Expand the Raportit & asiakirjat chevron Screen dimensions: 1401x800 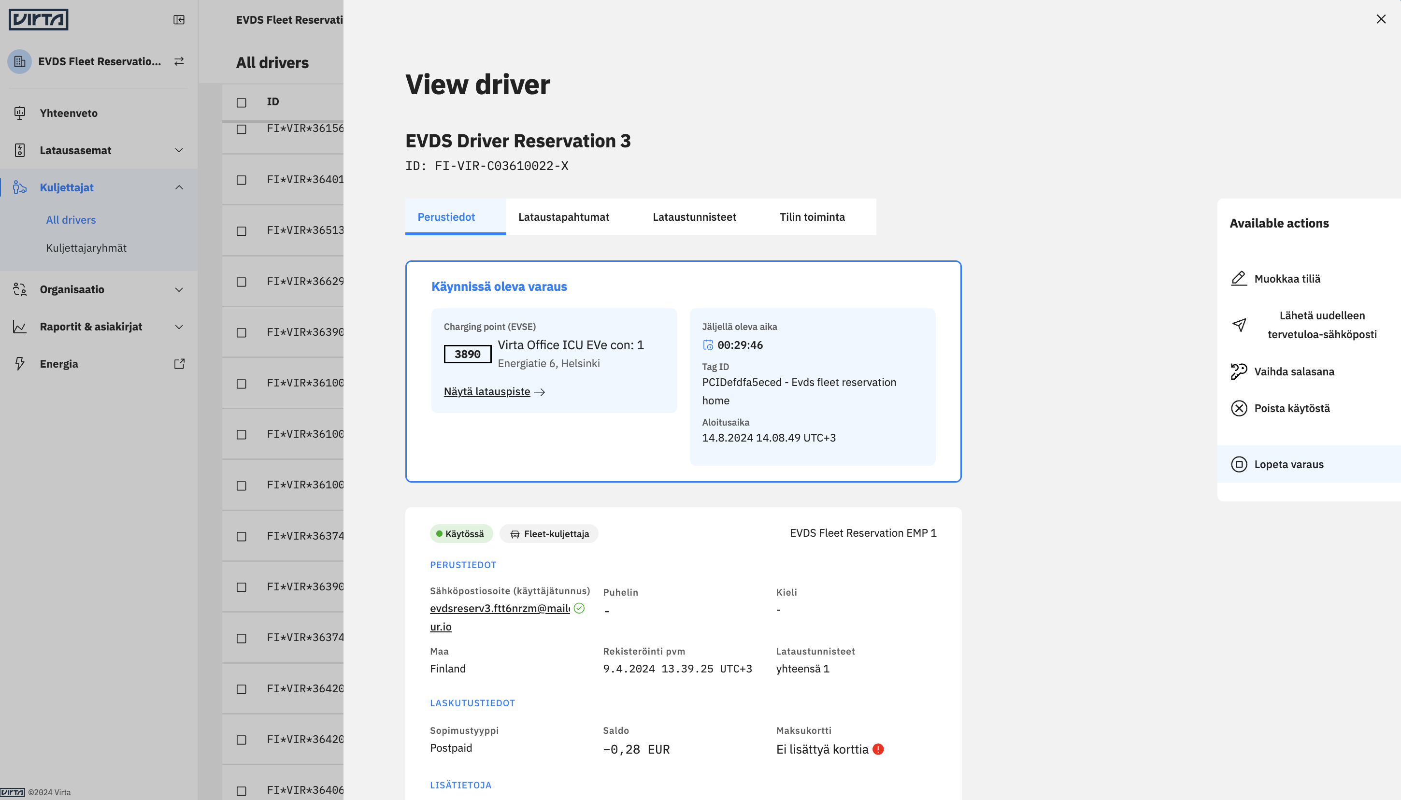(x=179, y=327)
